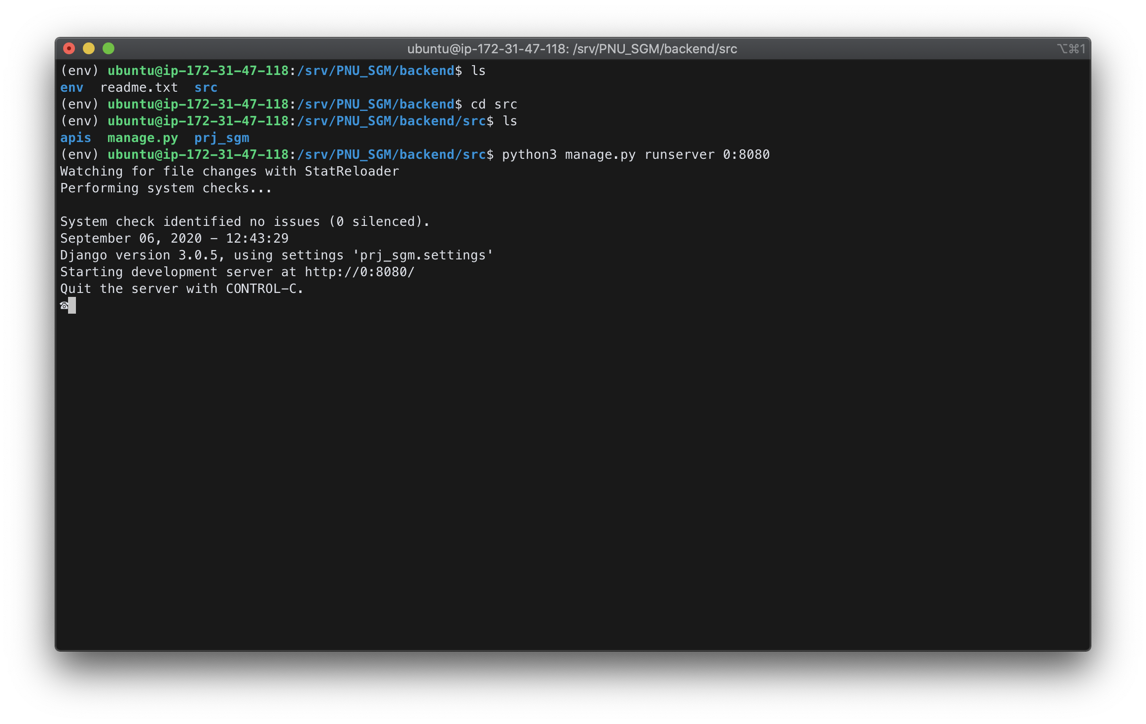
Task: Click the red close window button
Action: [69, 48]
